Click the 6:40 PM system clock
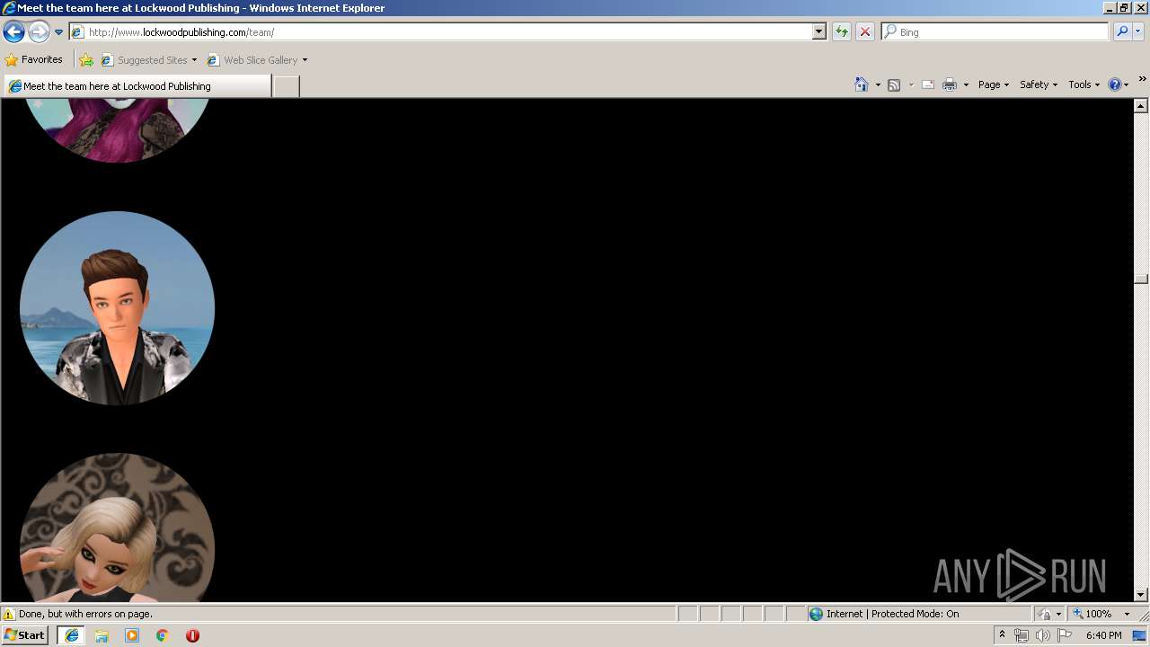 tap(1103, 635)
